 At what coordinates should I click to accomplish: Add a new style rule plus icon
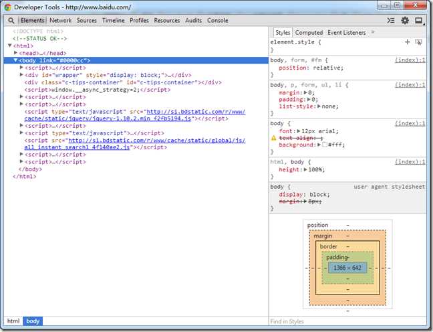tap(408, 42)
